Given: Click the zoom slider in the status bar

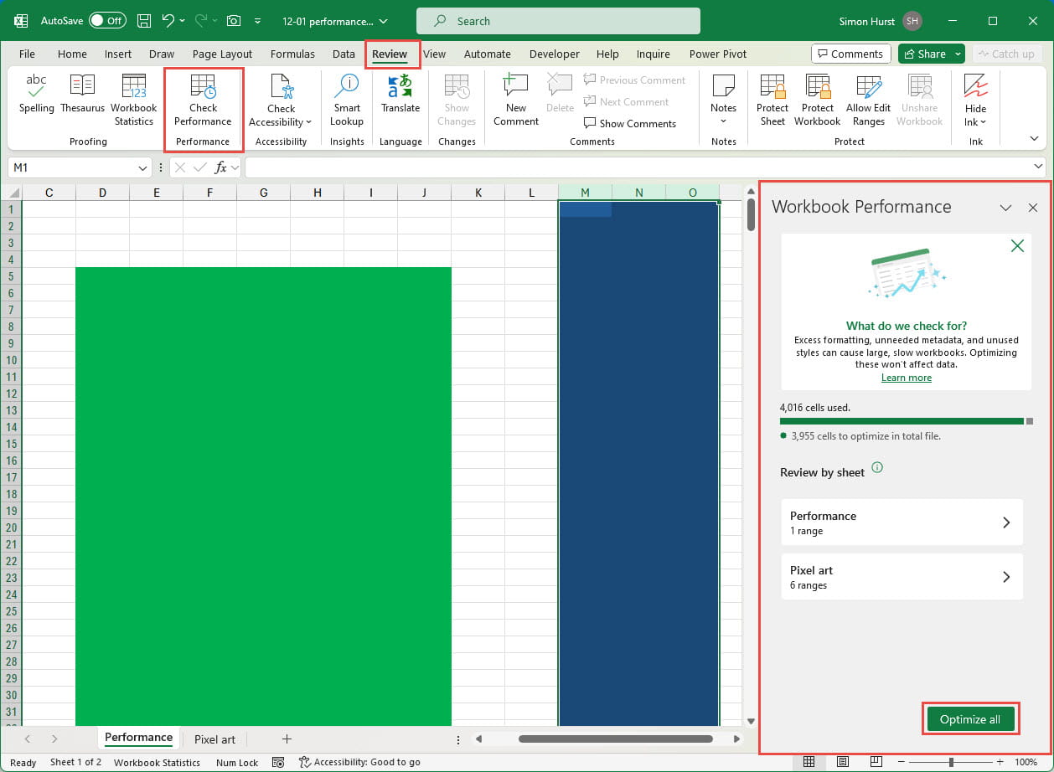Looking at the screenshot, I should click(x=951, y=762).
